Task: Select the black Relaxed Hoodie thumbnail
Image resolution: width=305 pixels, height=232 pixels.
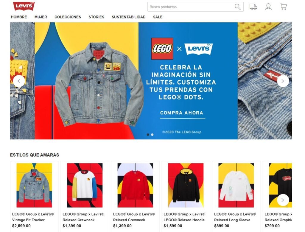Action: [x=186, y=185]
